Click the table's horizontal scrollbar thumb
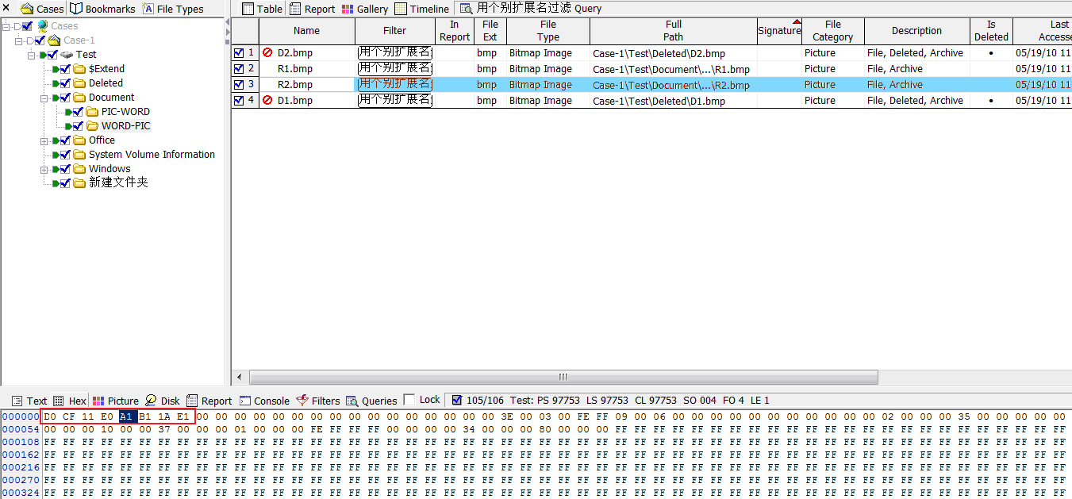1072x499 pixels. [563, 377]
